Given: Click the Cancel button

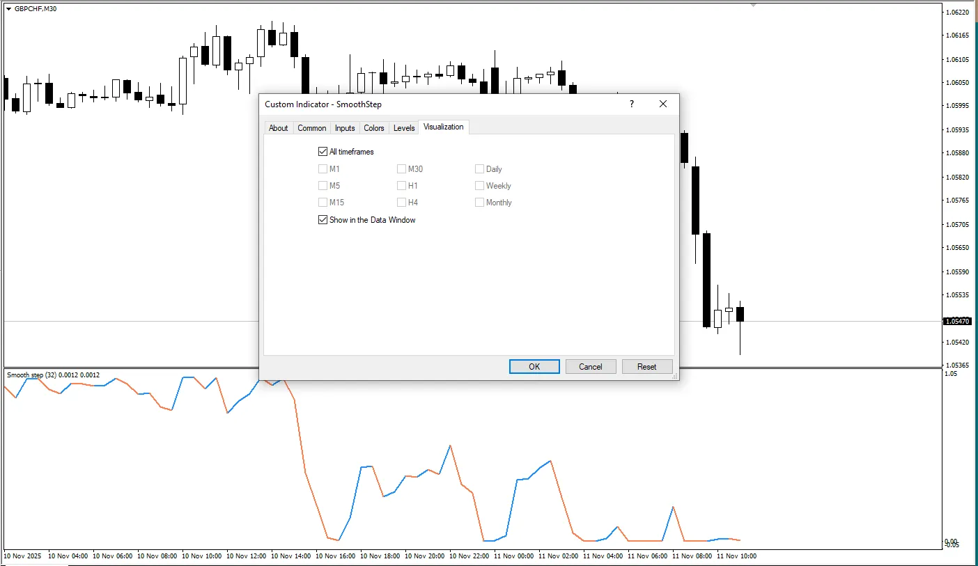Looking at the screenshot, I should (590, 367).
